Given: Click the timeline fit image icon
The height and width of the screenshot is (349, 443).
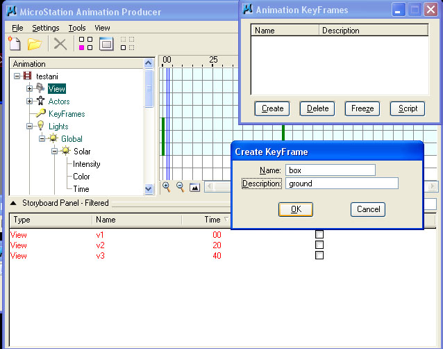Looking at the screenshot, I should tap(194, 187).
